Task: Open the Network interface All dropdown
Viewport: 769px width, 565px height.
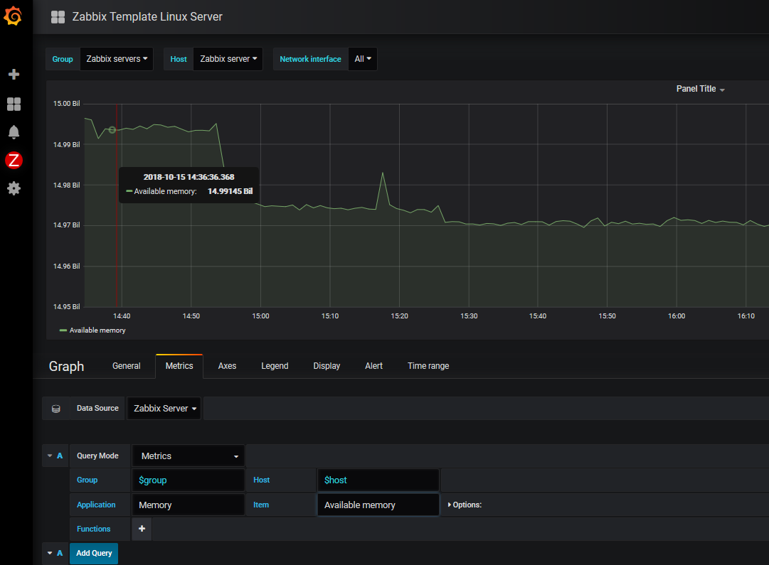Action: [x=362, y=59]
